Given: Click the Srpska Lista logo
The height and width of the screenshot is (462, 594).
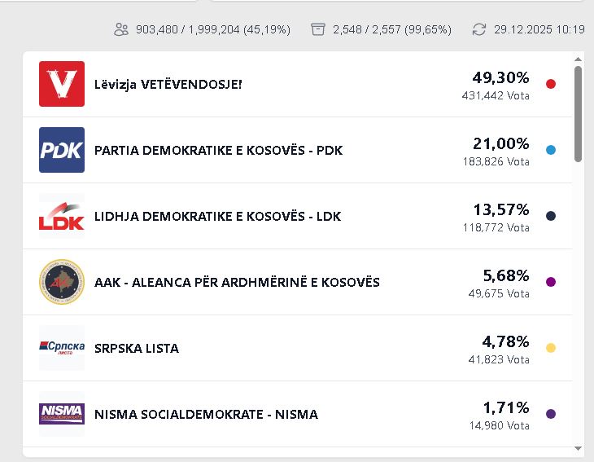Looking at the screenshot, I should (x=62, y=348).
